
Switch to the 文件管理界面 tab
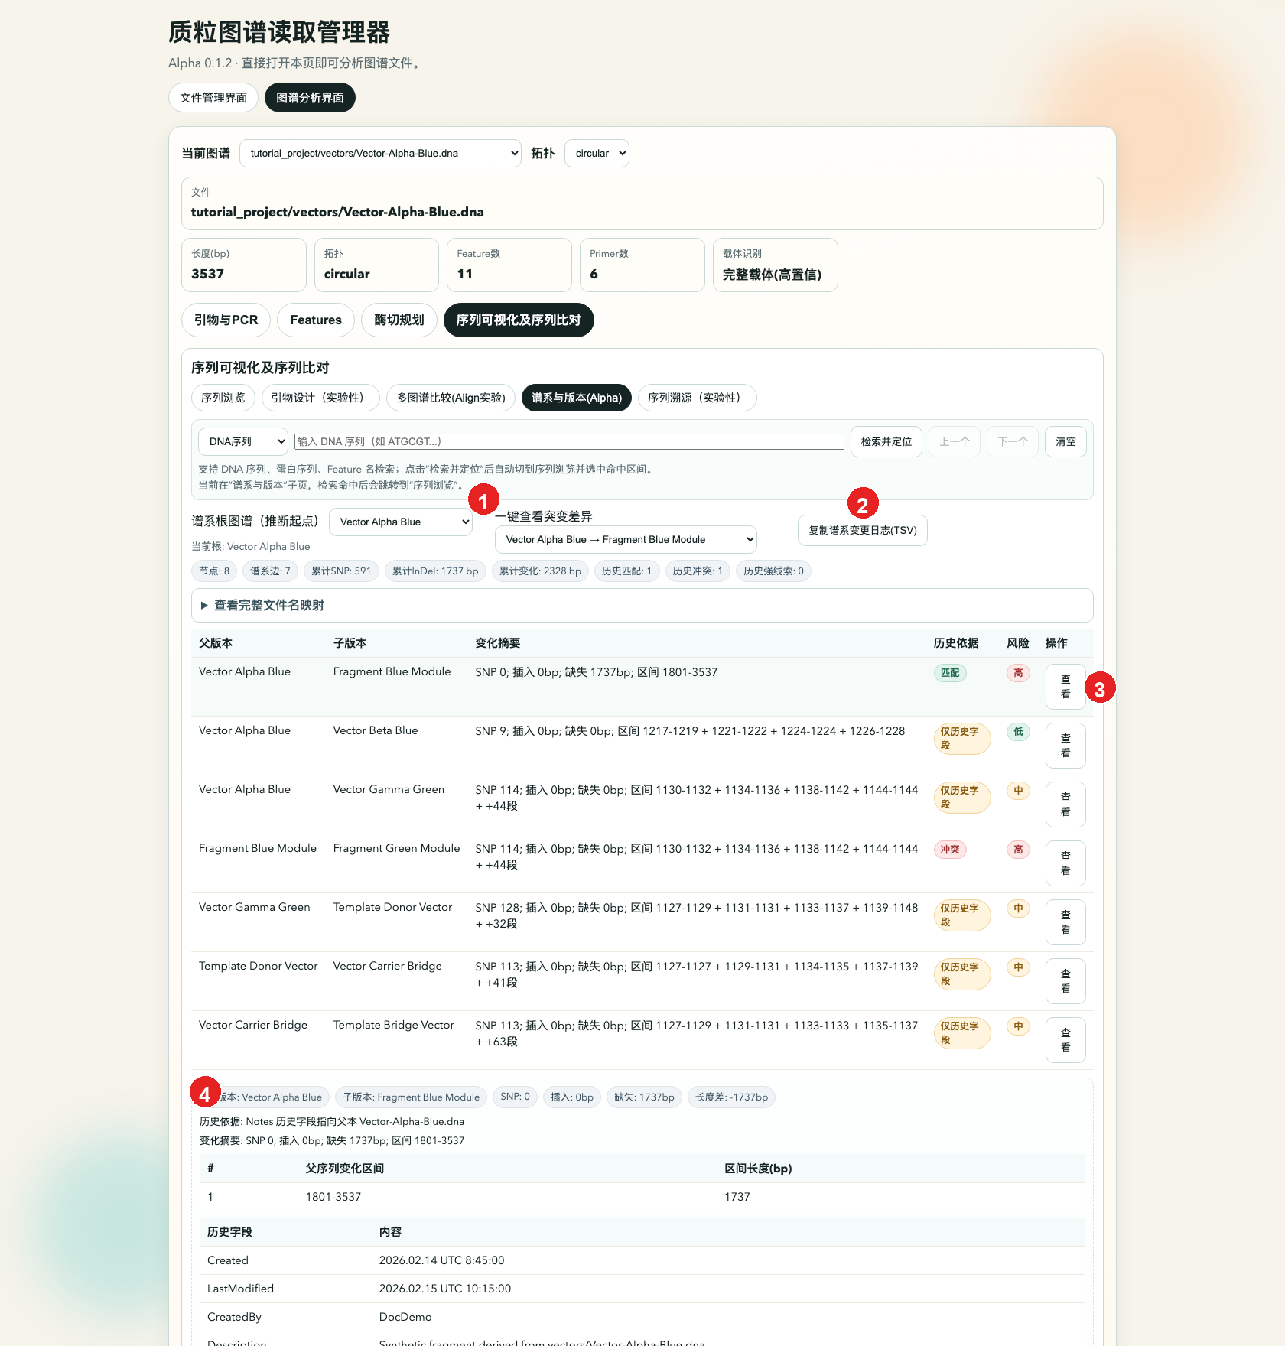click(213, 98)
